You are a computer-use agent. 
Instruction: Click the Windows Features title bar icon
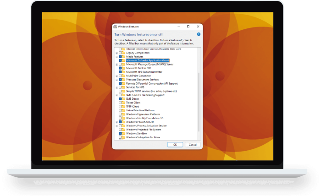[x=116, y=27]
